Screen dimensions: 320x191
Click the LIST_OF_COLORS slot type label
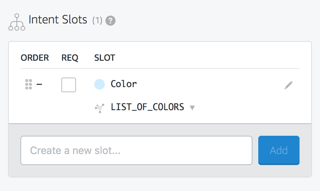coord(147,107)
